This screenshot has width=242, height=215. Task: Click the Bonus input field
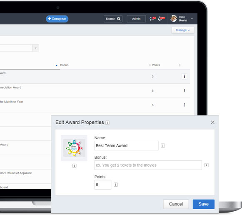point(148,165)
